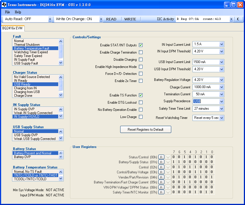Write Safety Timer/NTC Monitor (07h) with W

pos(168,192)
